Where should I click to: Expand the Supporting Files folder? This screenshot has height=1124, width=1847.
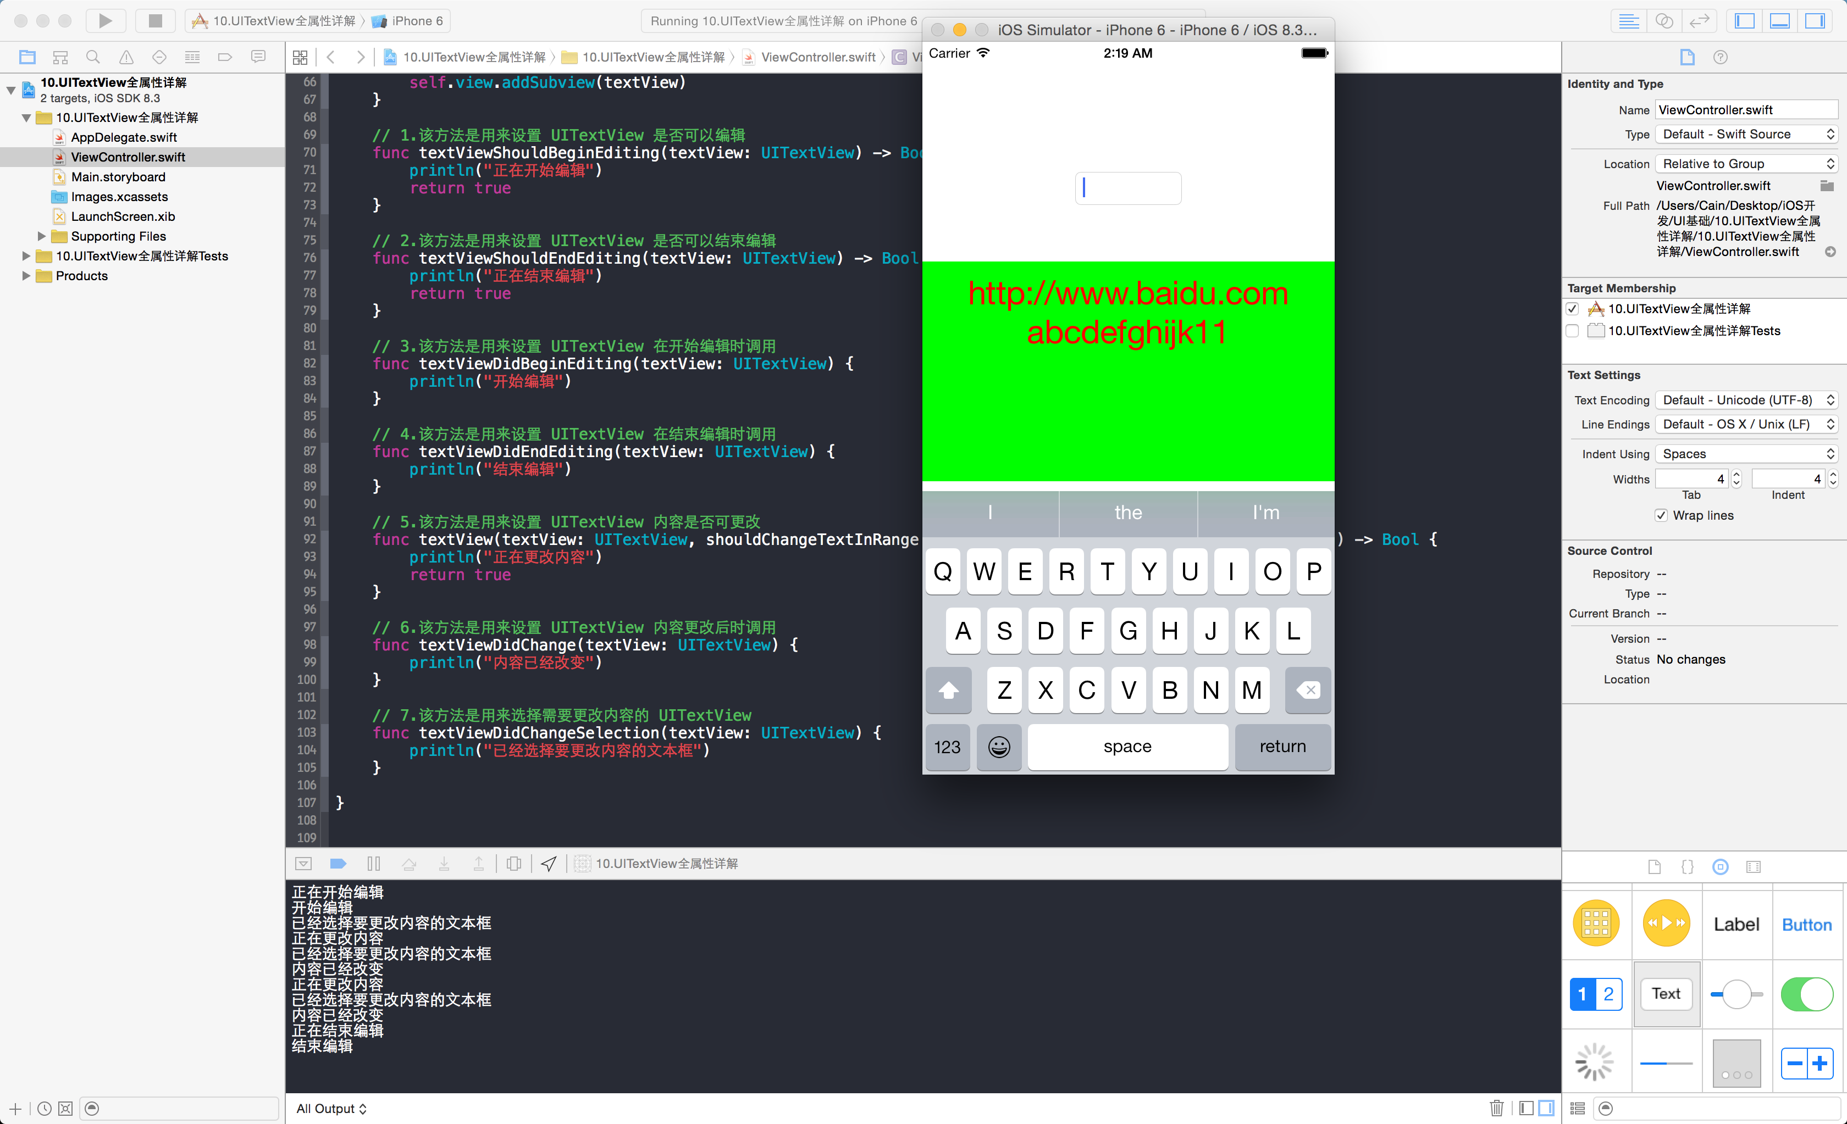(x=42, y=236)
